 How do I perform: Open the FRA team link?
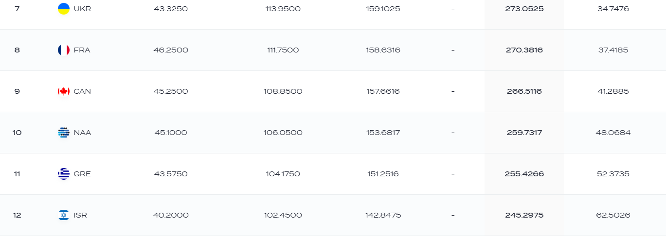[82, 50]
